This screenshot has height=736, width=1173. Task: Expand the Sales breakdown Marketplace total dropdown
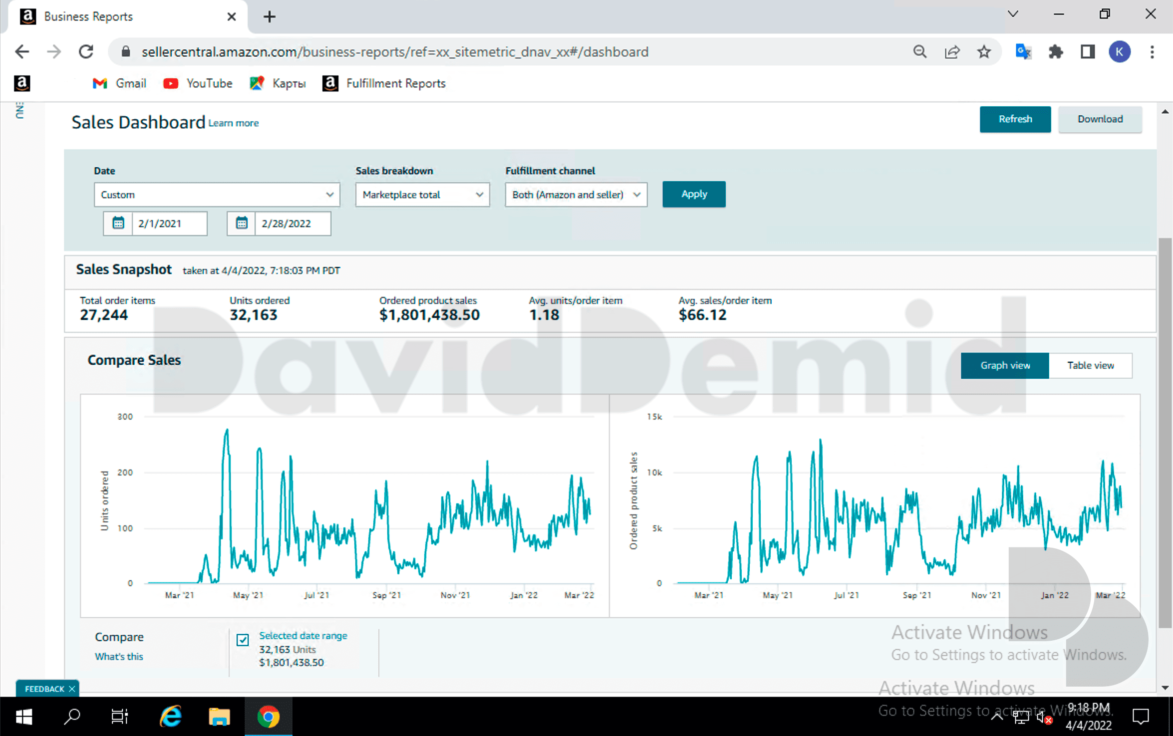point(422,195)
